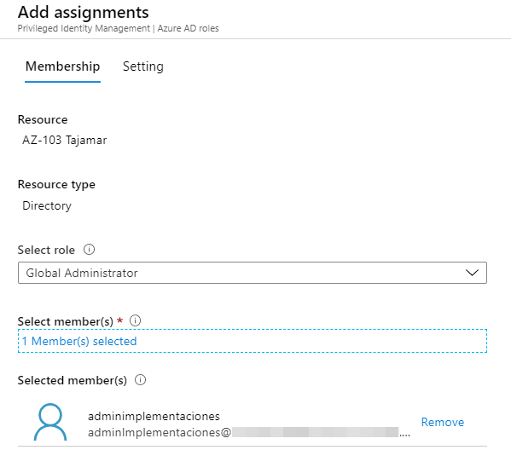Click the Add assignments page title
The height and width of the screenshot is (450, 511).
(x=84, y=13)
